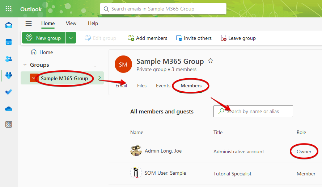
Task: Open People from the left rail
Action: [9, 59]
